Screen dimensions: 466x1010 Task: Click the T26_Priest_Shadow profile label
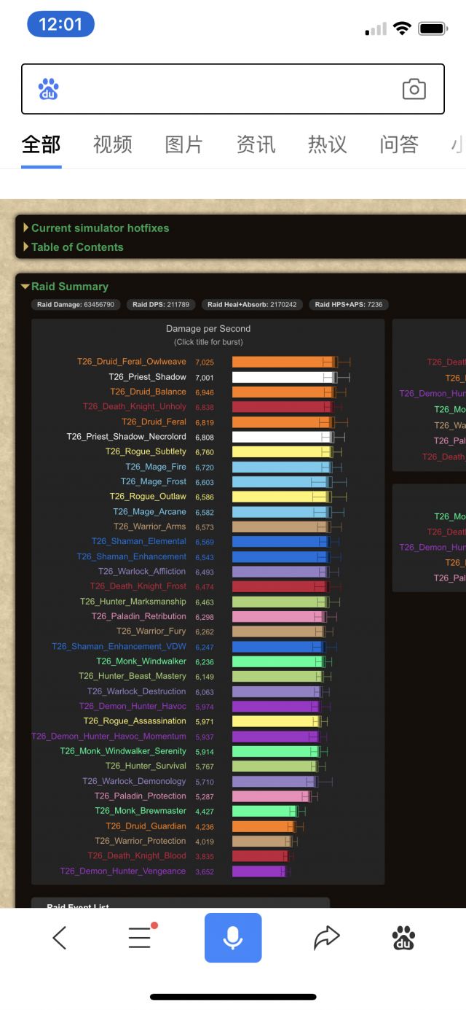click(x=147, y=377)
